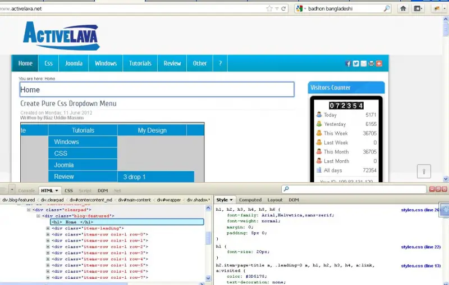Open Firebug in a new window

coord(438,189)
